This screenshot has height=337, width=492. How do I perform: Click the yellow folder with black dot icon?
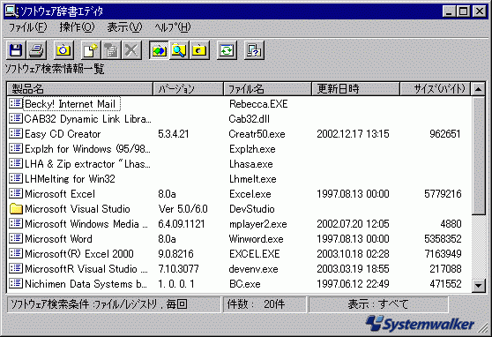coord(199,50)
